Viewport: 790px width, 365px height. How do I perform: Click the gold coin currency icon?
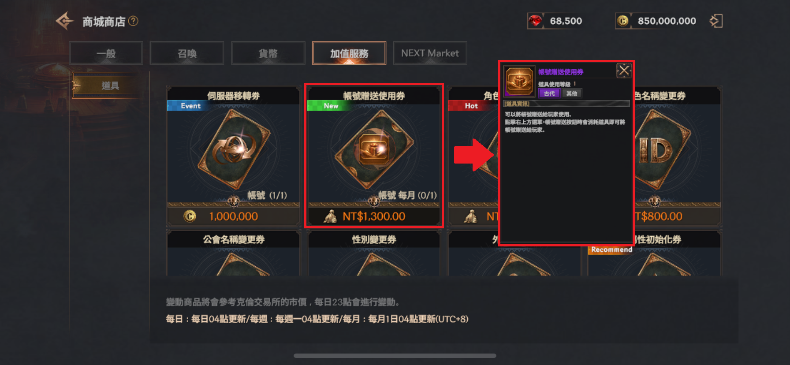click(x=623, y=21)
